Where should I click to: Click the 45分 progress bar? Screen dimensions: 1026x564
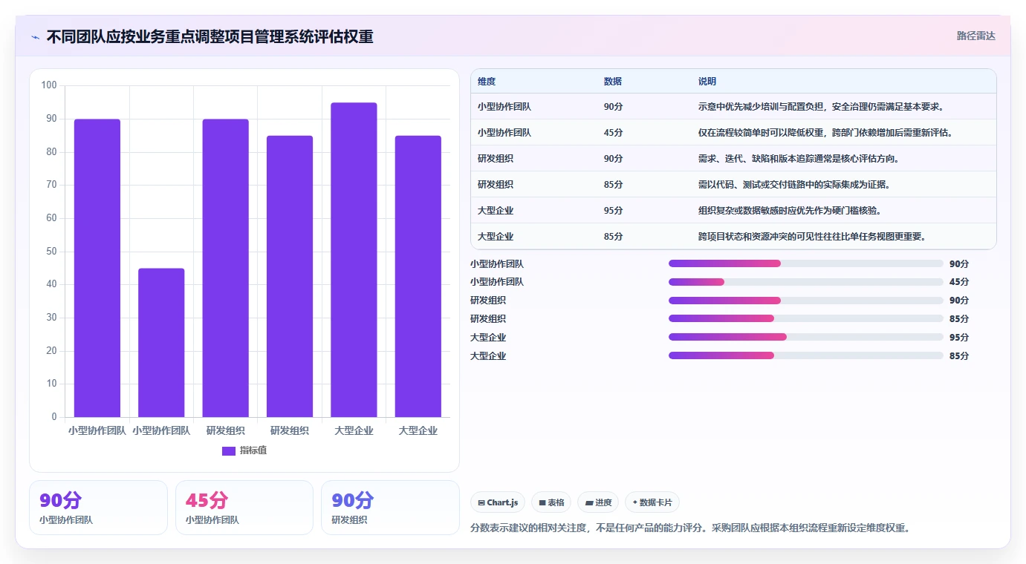coord(806,282)
